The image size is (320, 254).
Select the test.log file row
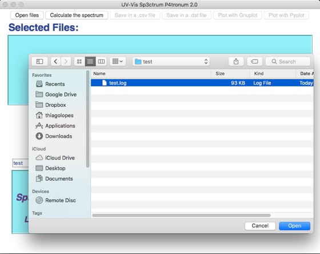pos(202,83)
